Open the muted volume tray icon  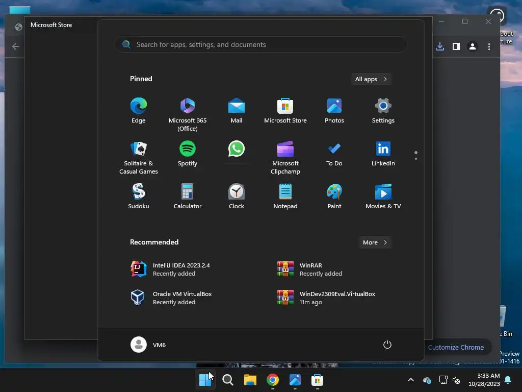click(x=456, y=380)
